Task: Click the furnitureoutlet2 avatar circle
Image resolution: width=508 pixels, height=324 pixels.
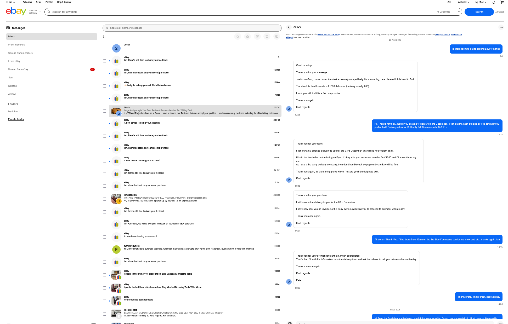Action: (116, 250)
